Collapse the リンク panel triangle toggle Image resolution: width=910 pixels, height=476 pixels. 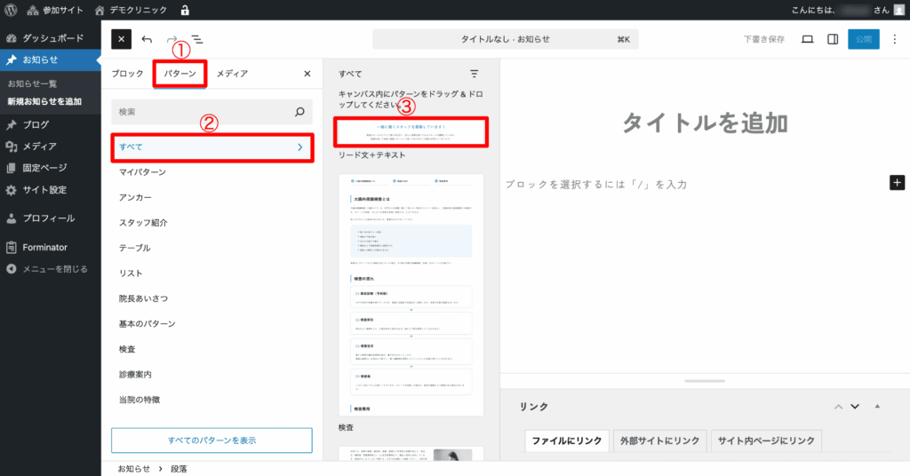tap(877, 407)
